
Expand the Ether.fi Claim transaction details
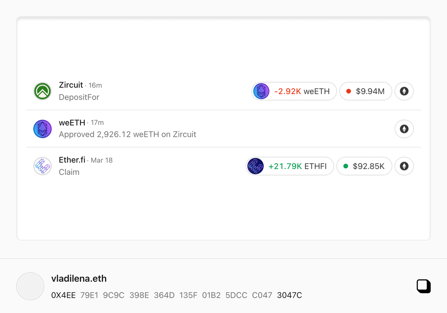69,172
